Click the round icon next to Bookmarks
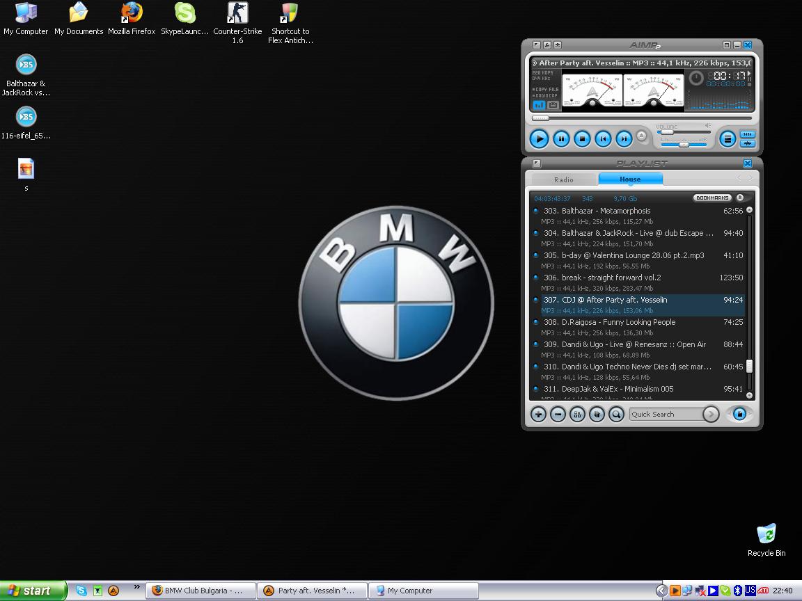Image resolution: width=802 pixels, height=601 pixels. coord(740,198)
